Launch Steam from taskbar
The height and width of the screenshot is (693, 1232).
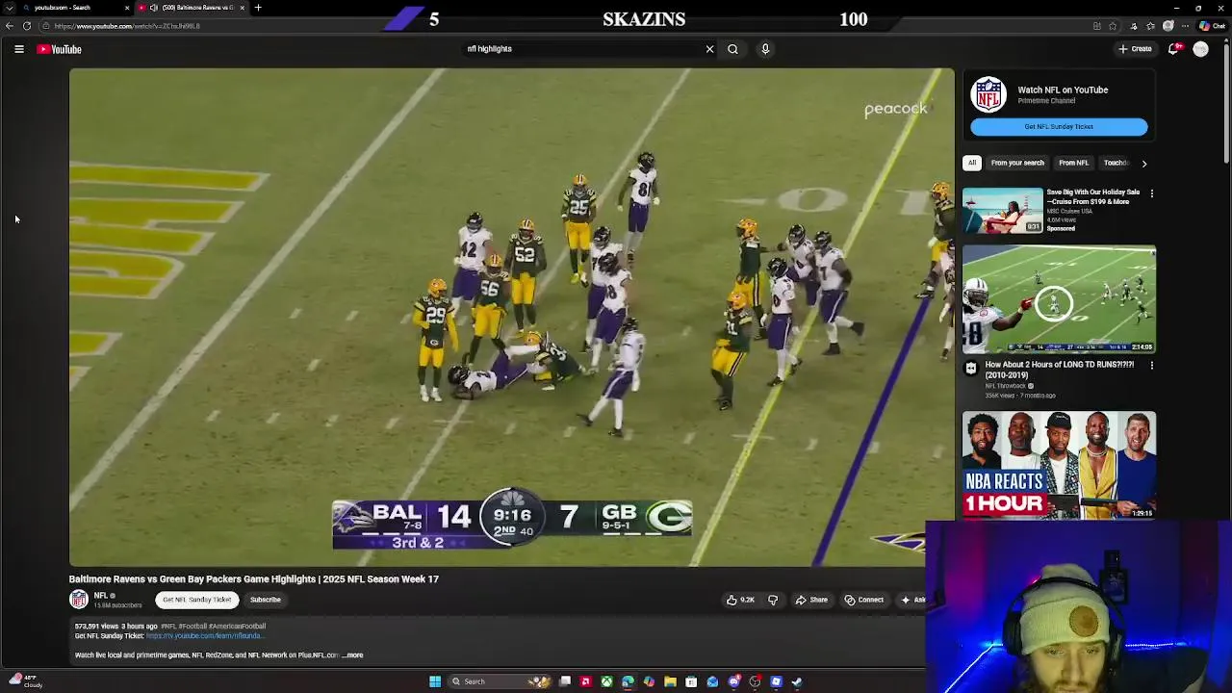(797, 681)
